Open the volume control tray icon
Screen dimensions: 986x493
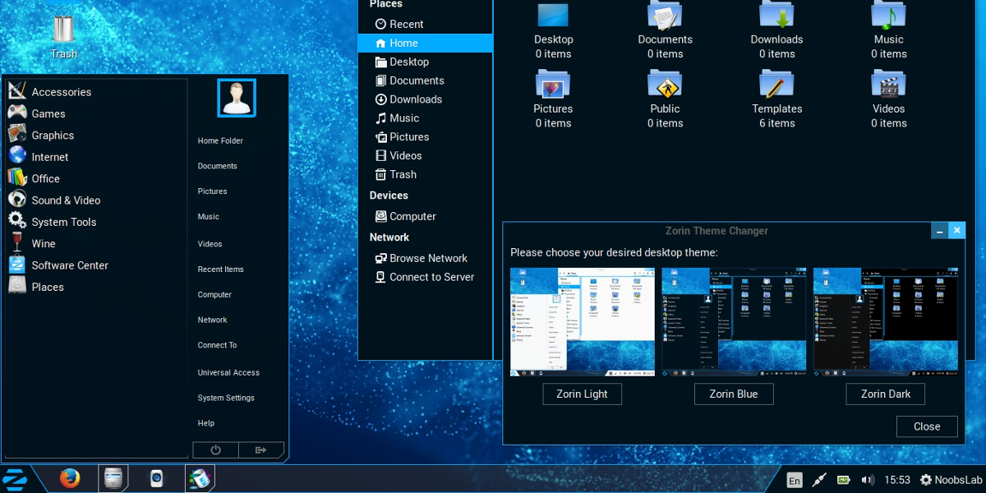coord(868,480)
